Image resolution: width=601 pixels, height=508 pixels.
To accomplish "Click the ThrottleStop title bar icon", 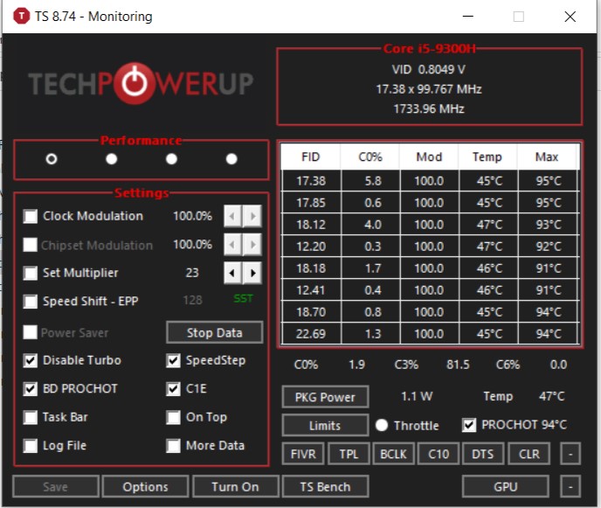I will 21,16.
